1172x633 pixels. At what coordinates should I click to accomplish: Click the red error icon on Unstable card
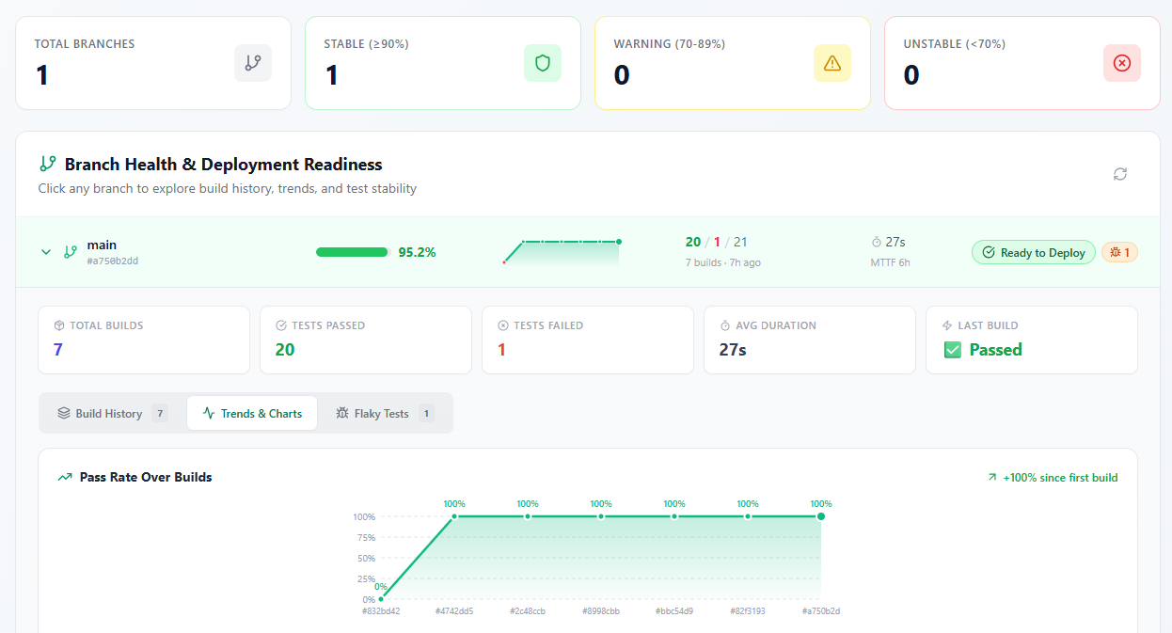(1121, 62)
